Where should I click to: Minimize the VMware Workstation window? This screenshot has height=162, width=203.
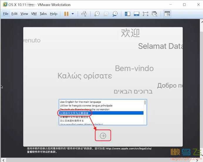point(170,5)
